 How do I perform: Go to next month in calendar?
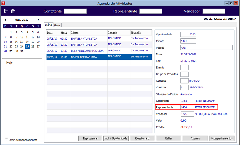point(38,20)
